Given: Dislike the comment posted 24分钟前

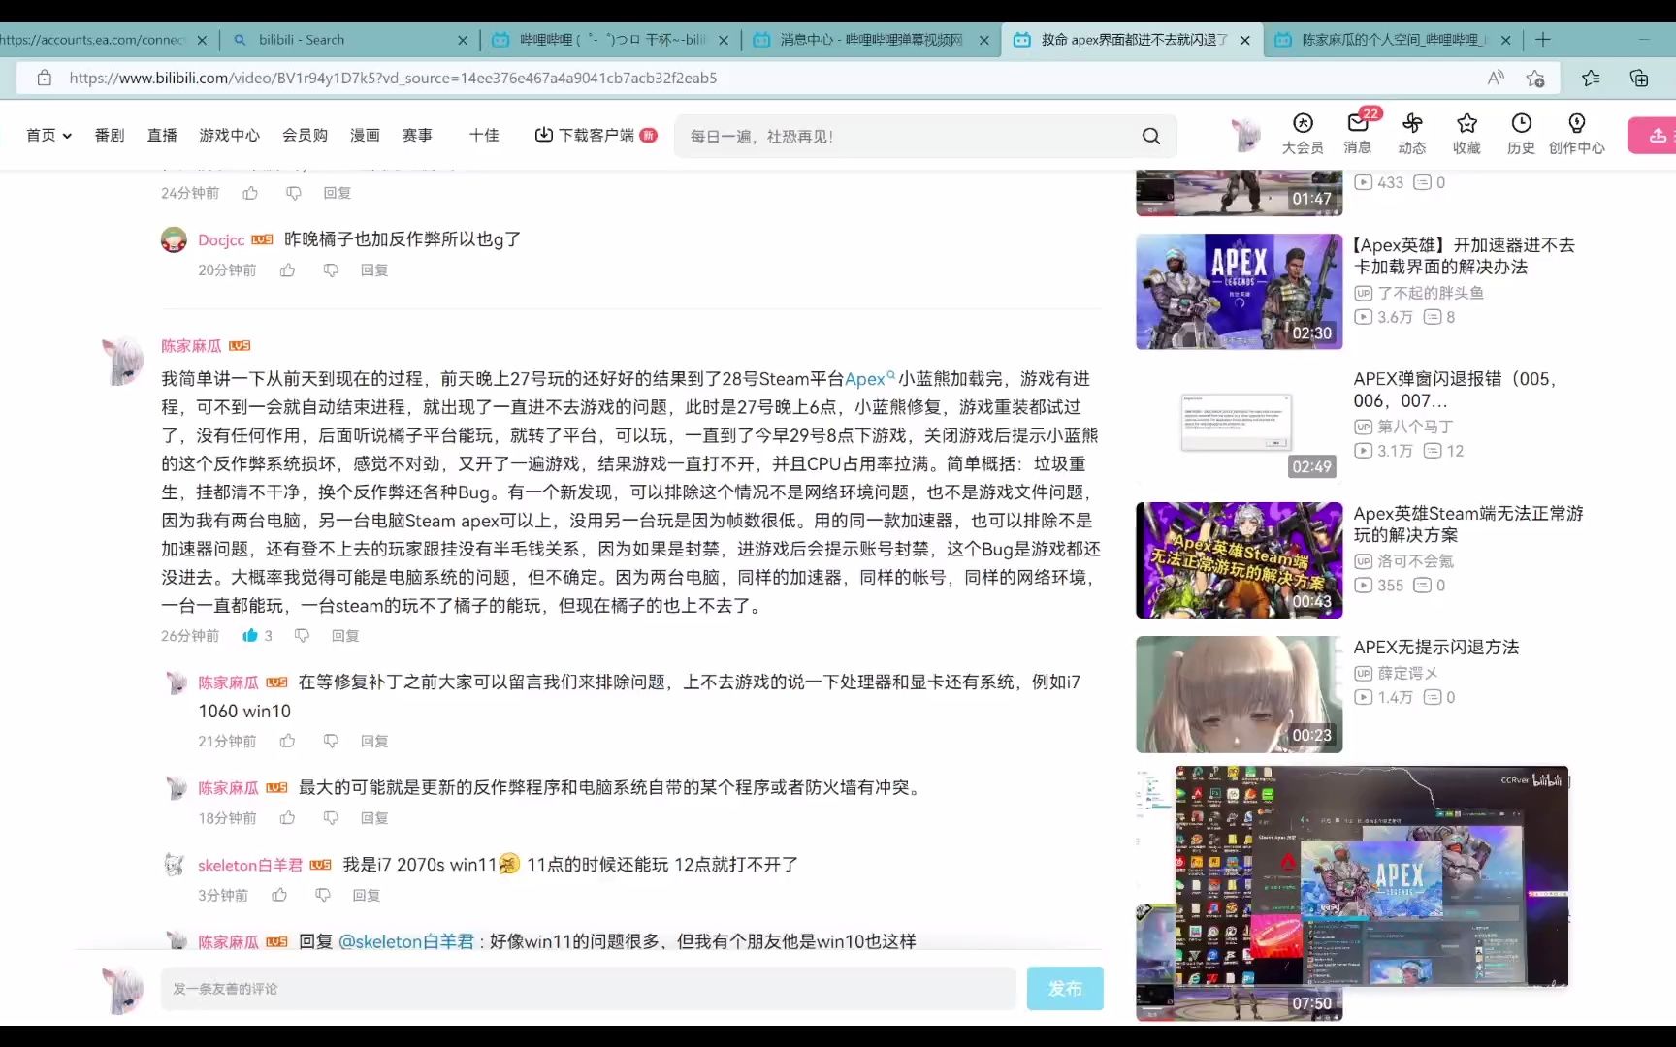Looking at the screenshot, I should pyautogui.click(x=294, y=193).
